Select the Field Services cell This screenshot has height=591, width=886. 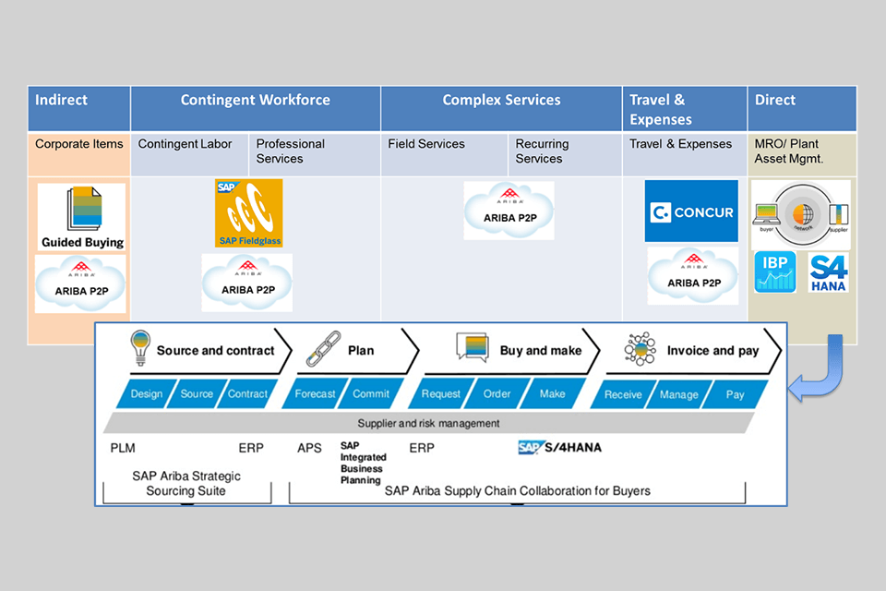[x=444, y=154]
